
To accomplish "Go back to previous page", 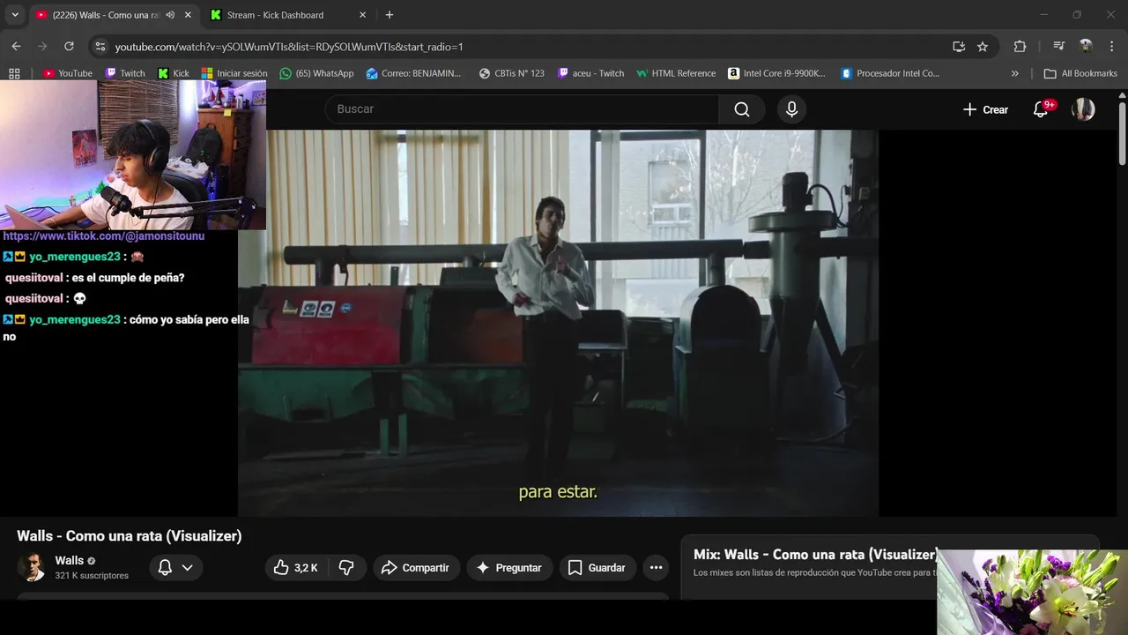I will pyautogui.click(x=16, y=47).
